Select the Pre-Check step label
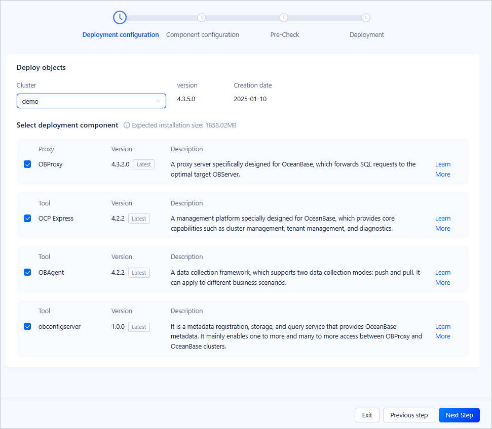This screenshot has width=492, height=429. [284, 35]
